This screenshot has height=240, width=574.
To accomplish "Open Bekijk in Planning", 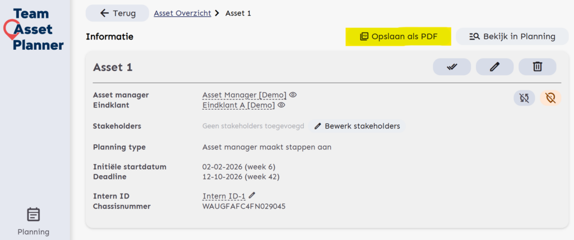I will 513,37.
